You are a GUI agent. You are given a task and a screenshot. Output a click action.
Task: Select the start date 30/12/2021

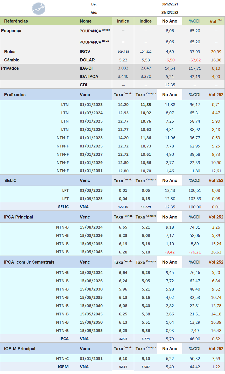(170, 4)
